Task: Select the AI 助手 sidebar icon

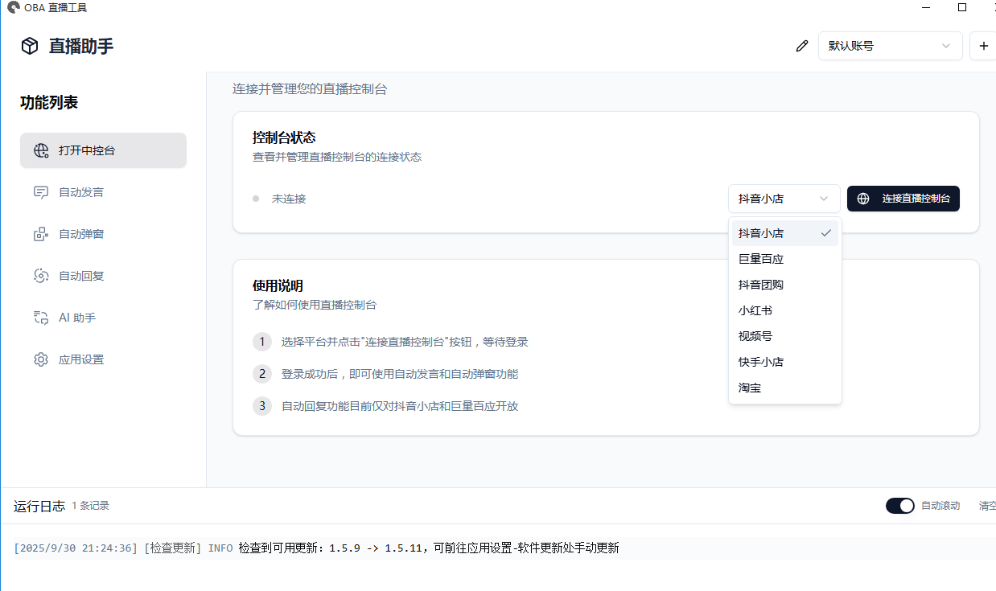Action: point(40,318)
